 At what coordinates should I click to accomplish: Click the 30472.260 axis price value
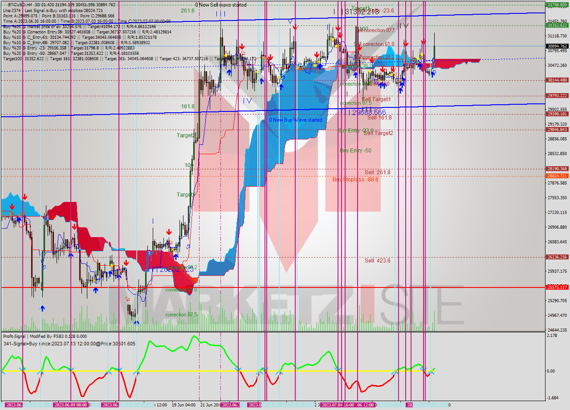pyautogui.click(x=557, y=65)
